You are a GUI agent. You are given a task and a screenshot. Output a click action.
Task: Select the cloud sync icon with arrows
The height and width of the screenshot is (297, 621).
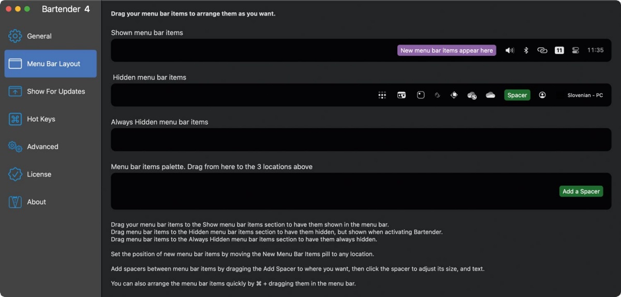coord(471,95)
